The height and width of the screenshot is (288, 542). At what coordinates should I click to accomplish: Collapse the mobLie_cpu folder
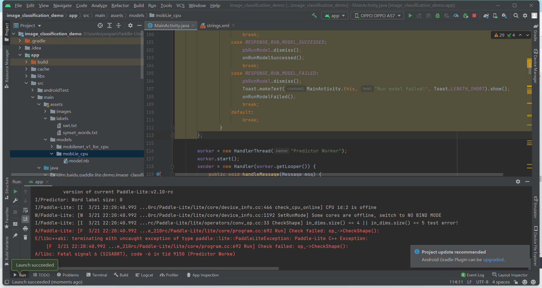[52, 154]
